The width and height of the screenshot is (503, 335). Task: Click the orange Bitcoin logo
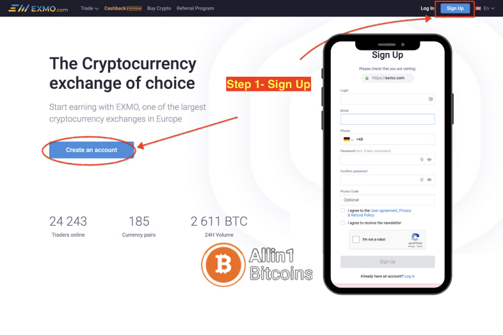[x=223, y=265]
